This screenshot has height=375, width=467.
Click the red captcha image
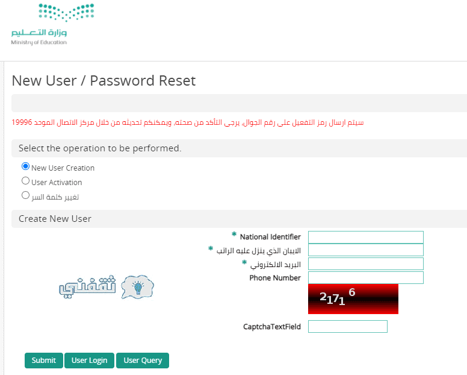pos(353,299)
